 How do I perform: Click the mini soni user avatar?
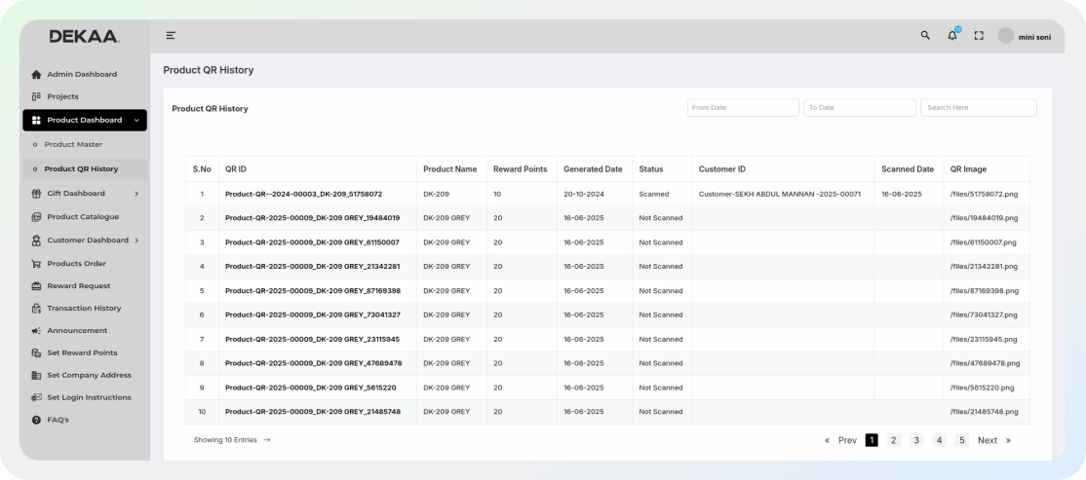(x=1006, y=36)
